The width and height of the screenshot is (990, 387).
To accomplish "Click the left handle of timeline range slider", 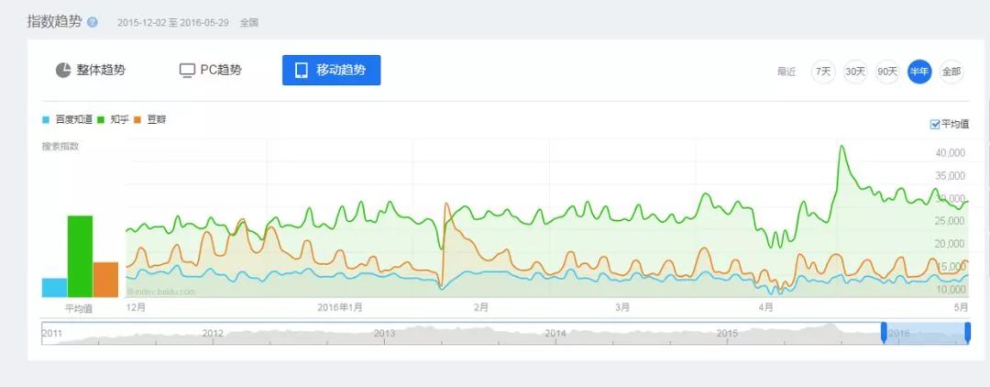I will (x=884, y=333).
